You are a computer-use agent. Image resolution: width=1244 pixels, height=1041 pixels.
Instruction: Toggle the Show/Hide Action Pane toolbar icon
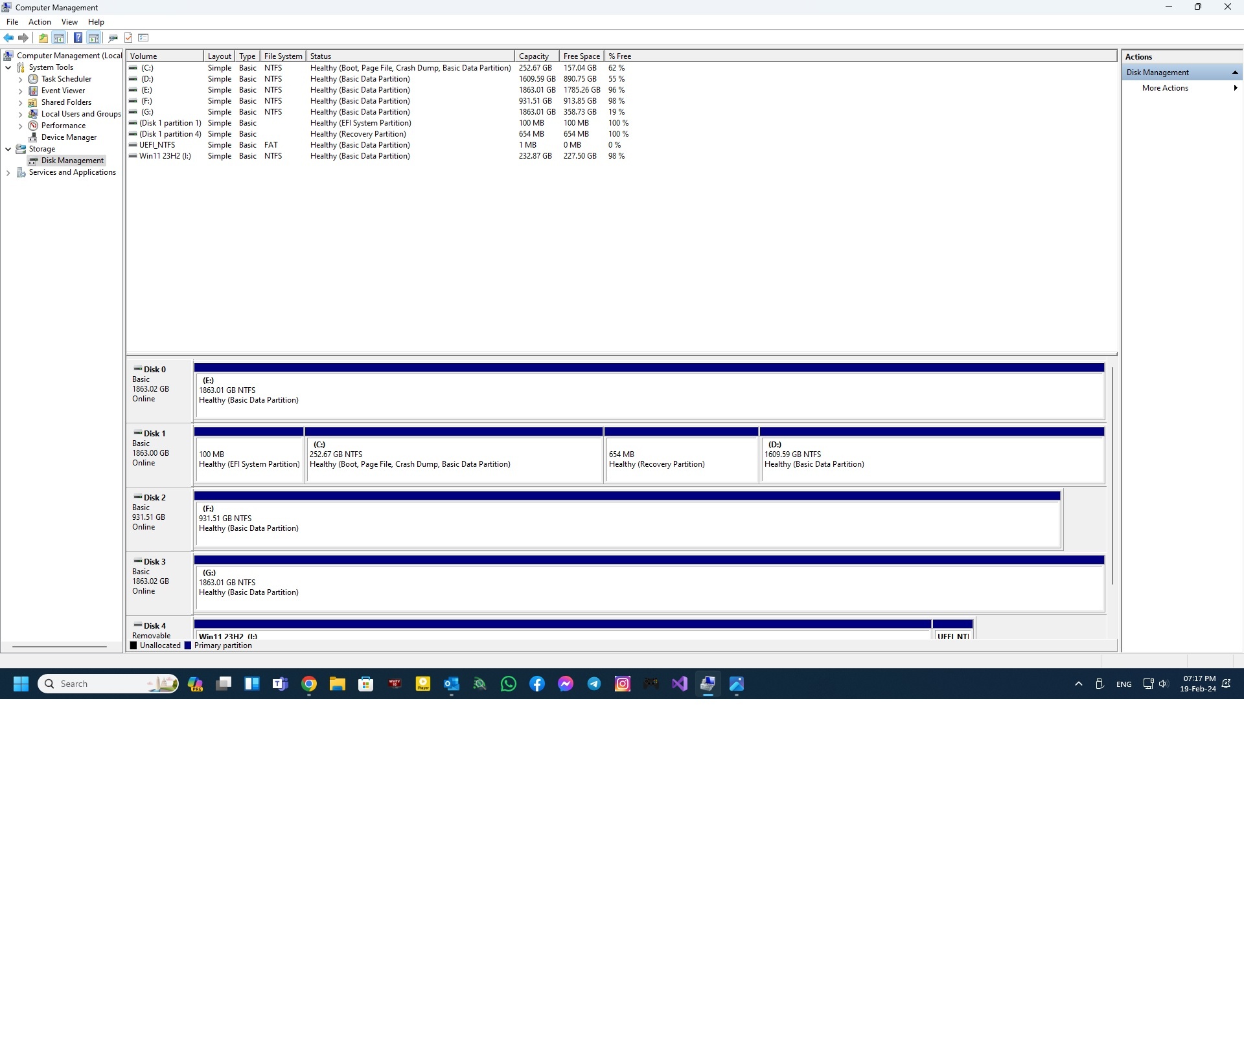click(94, 38)
